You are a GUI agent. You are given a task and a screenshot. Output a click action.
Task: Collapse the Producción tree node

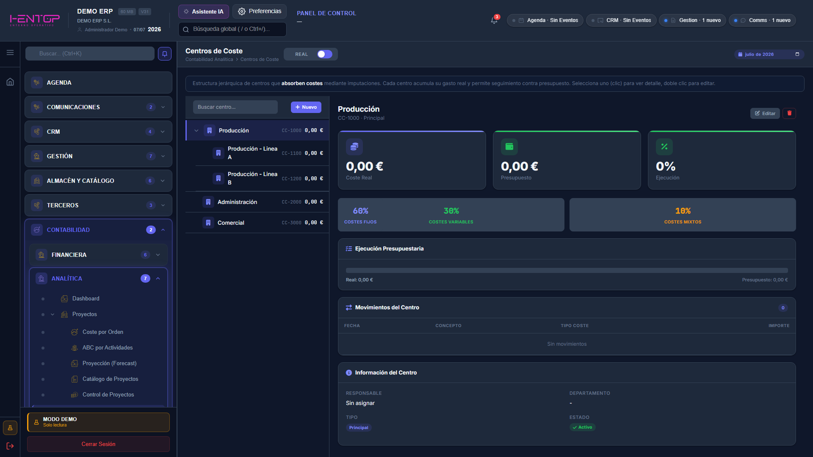[196, 131]
